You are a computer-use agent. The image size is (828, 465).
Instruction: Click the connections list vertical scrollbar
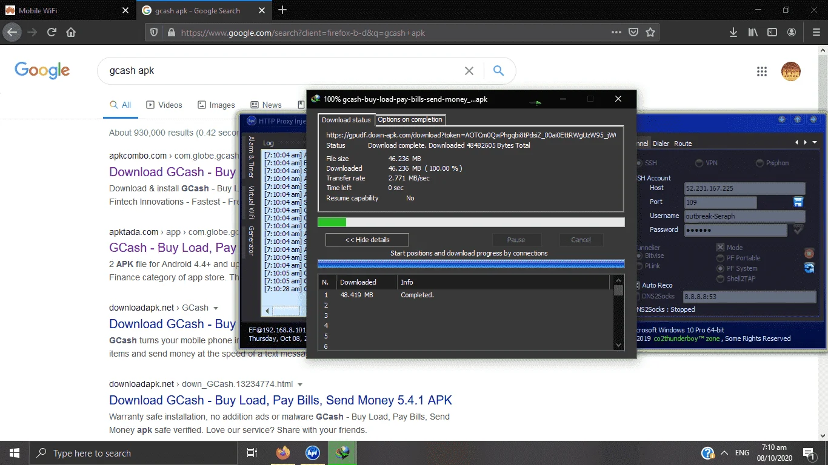pos(619,312)
